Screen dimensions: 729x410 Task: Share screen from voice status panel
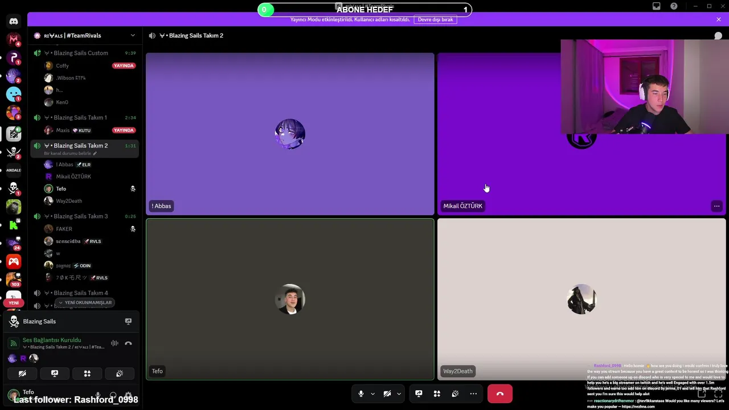(55, 374)
